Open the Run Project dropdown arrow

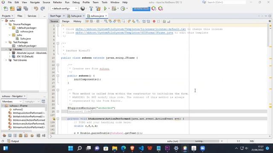109,8
